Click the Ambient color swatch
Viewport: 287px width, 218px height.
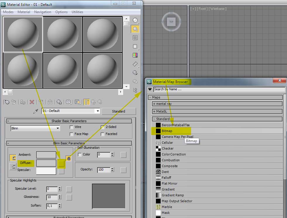[46, 155]
